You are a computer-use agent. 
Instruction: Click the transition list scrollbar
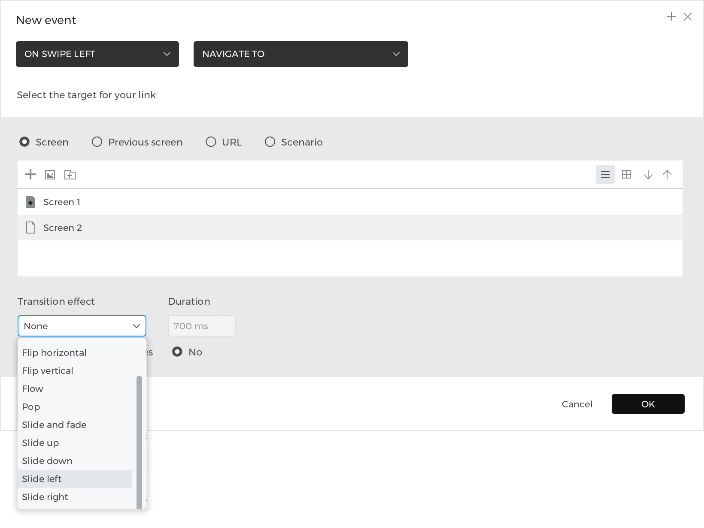139,442
